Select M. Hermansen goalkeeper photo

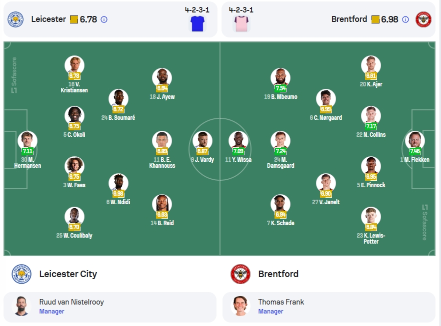coord(27,141)
